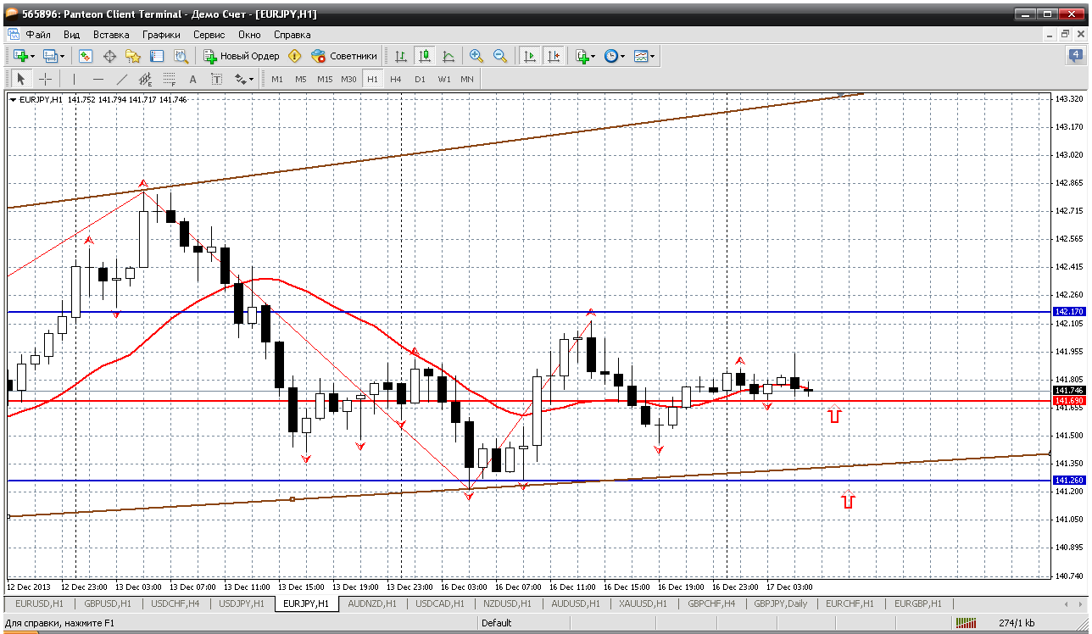Set timeframe to D1

click(x=420, y=79)
